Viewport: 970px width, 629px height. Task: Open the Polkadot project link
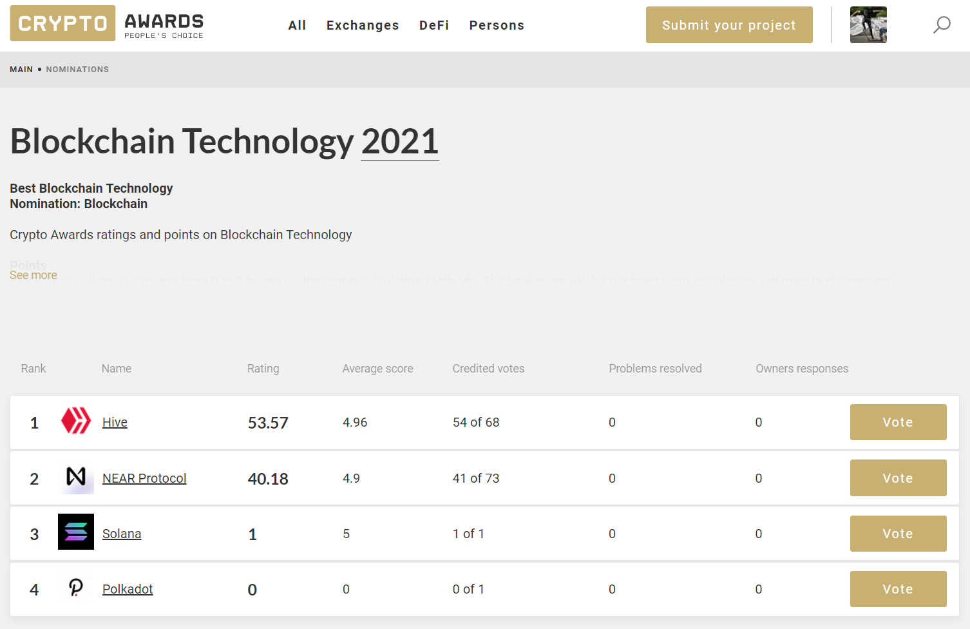pyautogui.click(x=128, y=589)
